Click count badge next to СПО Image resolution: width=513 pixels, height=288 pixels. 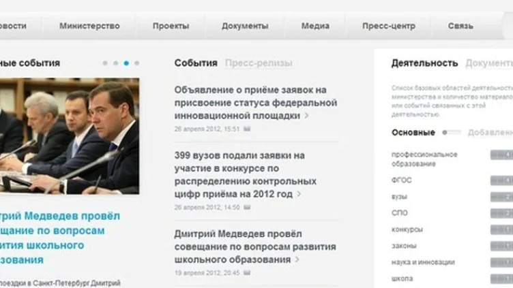click(501, 213)
